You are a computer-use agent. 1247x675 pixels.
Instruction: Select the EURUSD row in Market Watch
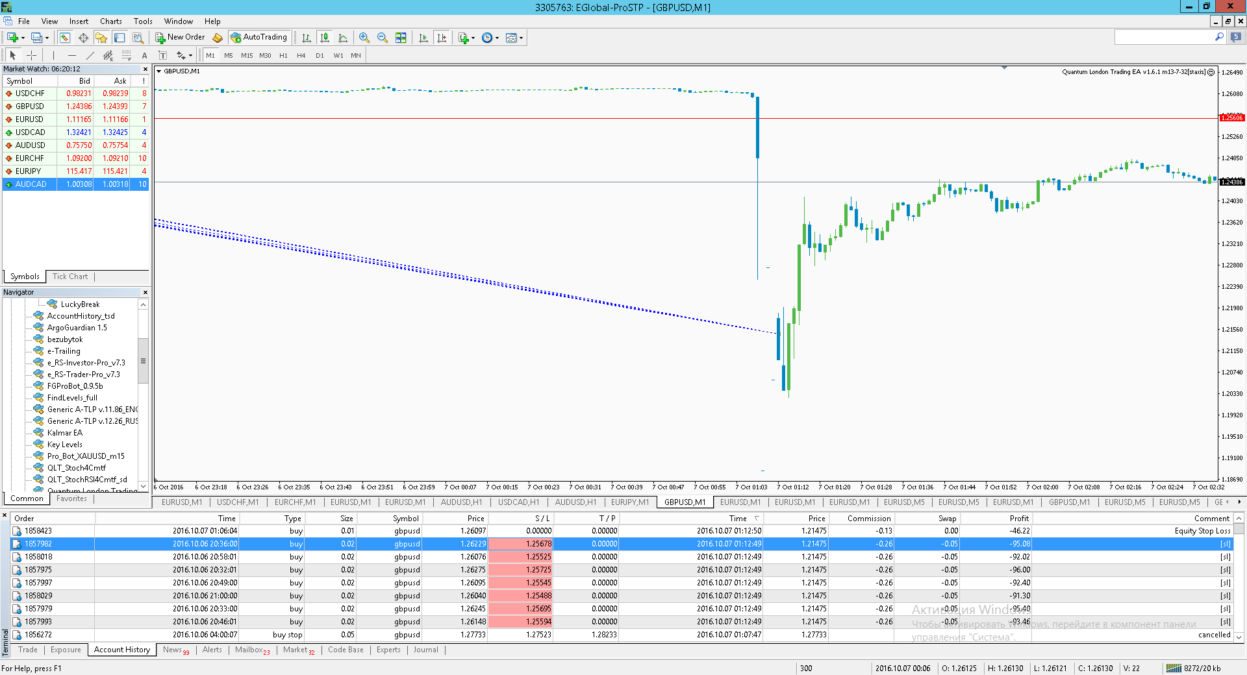(x=76, y=119)
